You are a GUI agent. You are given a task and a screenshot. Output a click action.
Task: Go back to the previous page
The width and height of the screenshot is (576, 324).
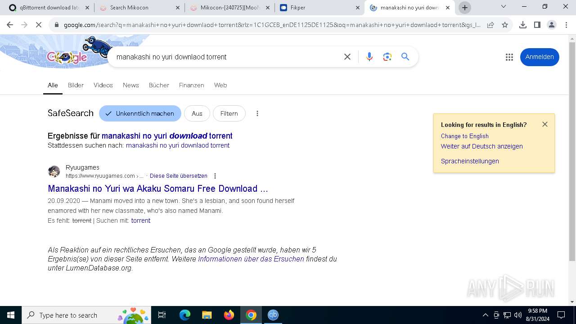click(10, 25)
